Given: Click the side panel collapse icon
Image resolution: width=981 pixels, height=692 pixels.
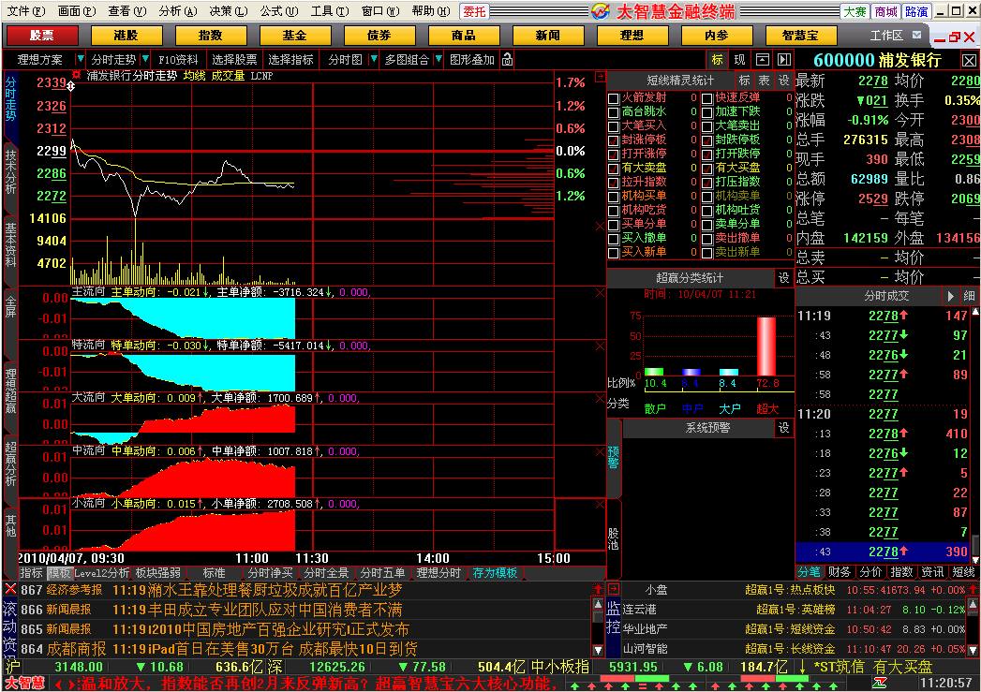Looking at the screenshot, I should point(784,59).
